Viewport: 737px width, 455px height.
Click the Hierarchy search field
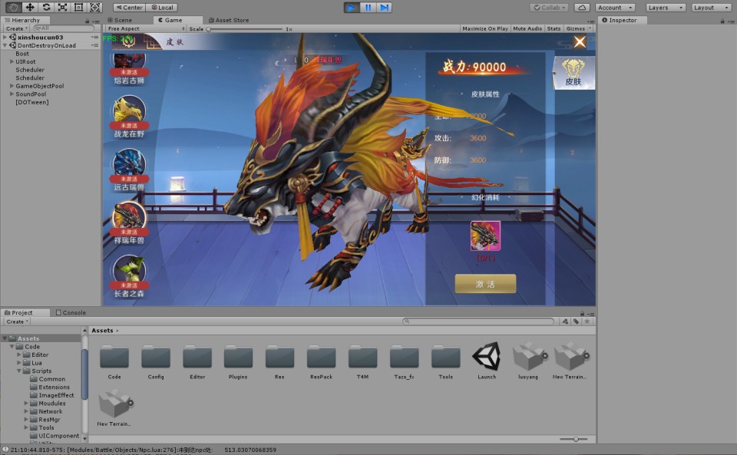(x=64, y=28)
